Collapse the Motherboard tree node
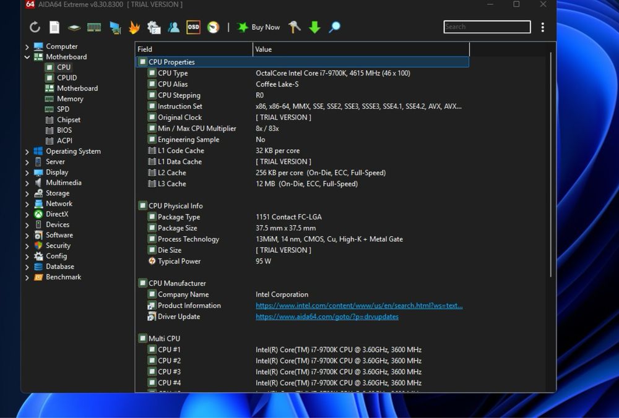 [x=27, y=57]
